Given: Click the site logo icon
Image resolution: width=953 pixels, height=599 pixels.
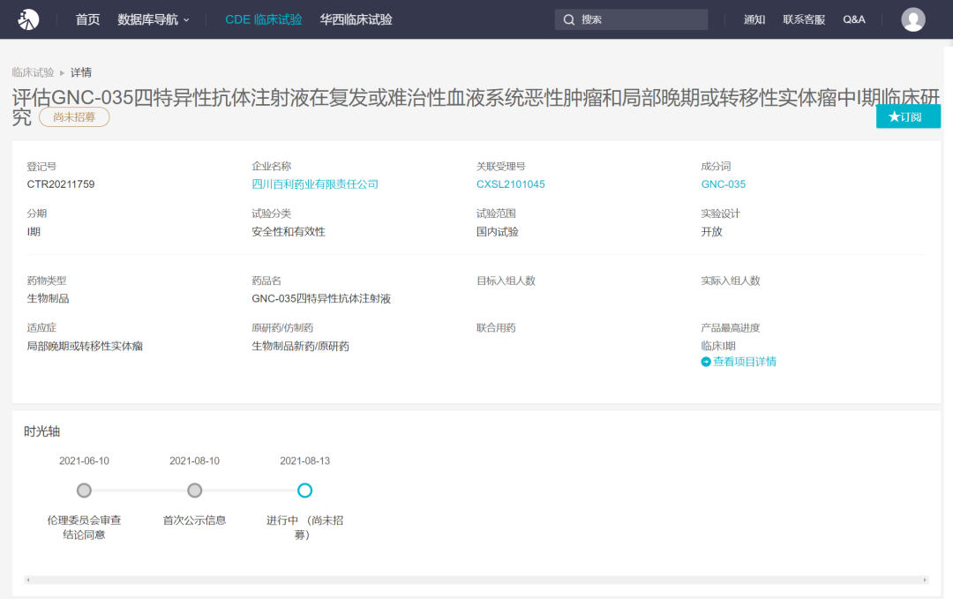Looking at the screenshot, I should tap(28, 19).
